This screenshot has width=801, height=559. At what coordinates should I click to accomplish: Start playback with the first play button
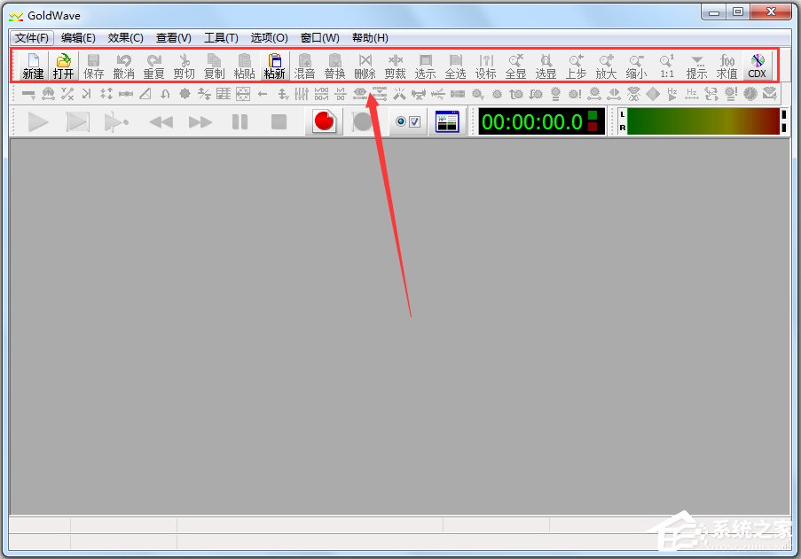38,122
